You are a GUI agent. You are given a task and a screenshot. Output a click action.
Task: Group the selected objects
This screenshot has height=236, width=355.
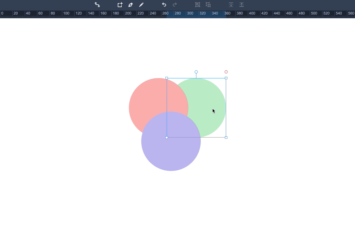click(x=197, y=5)
